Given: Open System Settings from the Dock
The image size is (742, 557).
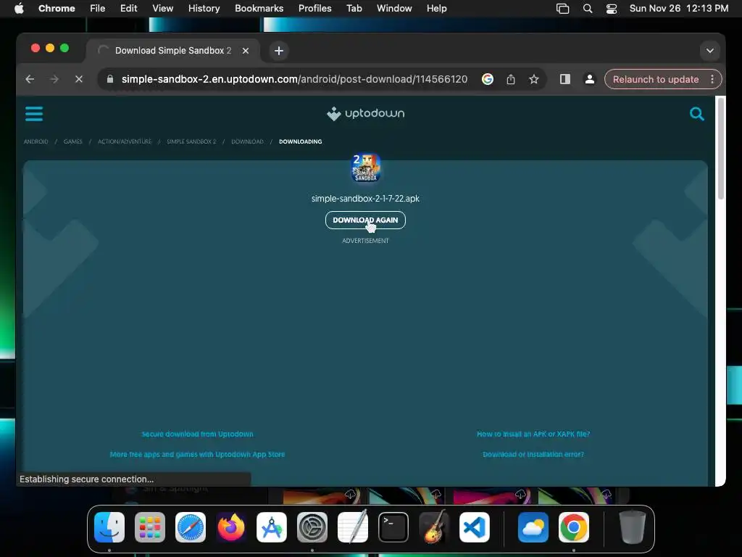Looking at the screenshot, I should [312, 527].
